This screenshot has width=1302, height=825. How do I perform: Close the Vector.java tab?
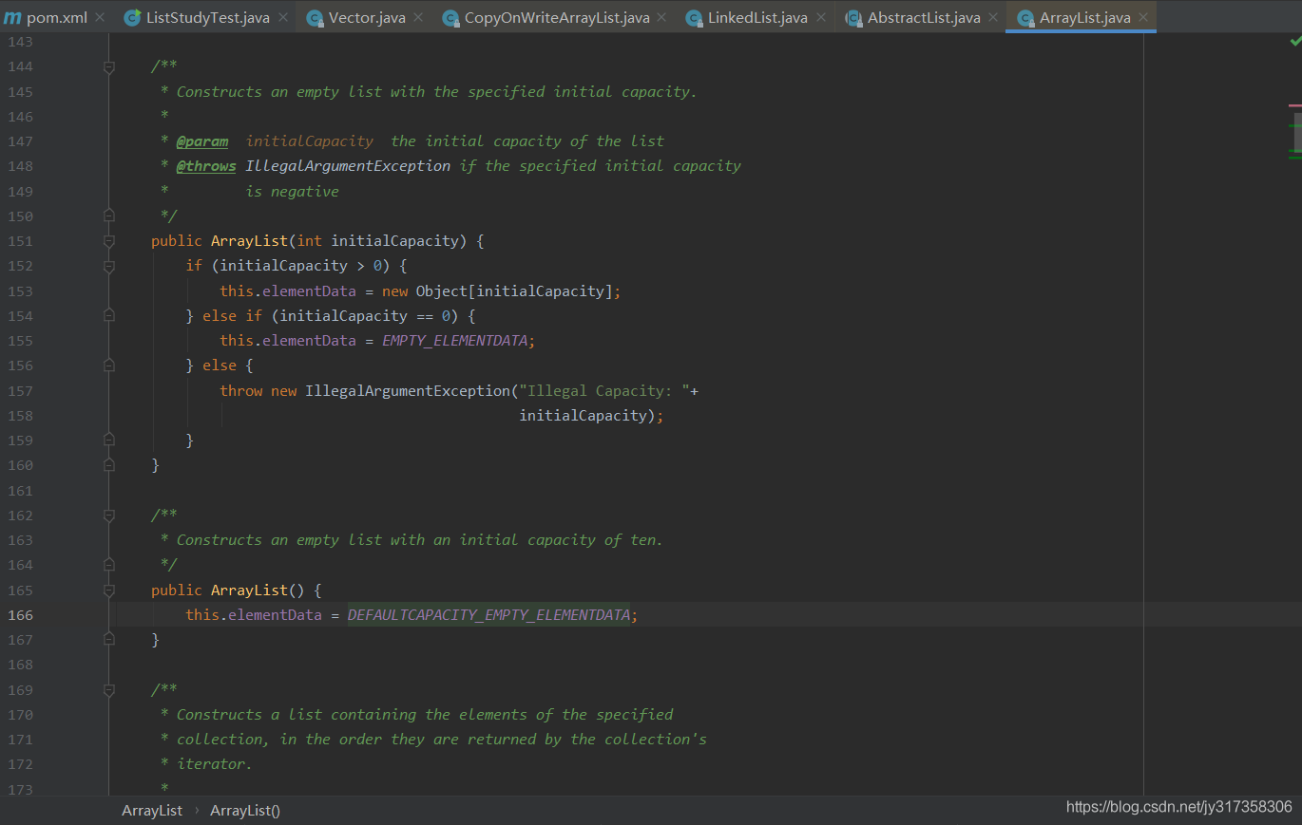(x=418, y=17)
